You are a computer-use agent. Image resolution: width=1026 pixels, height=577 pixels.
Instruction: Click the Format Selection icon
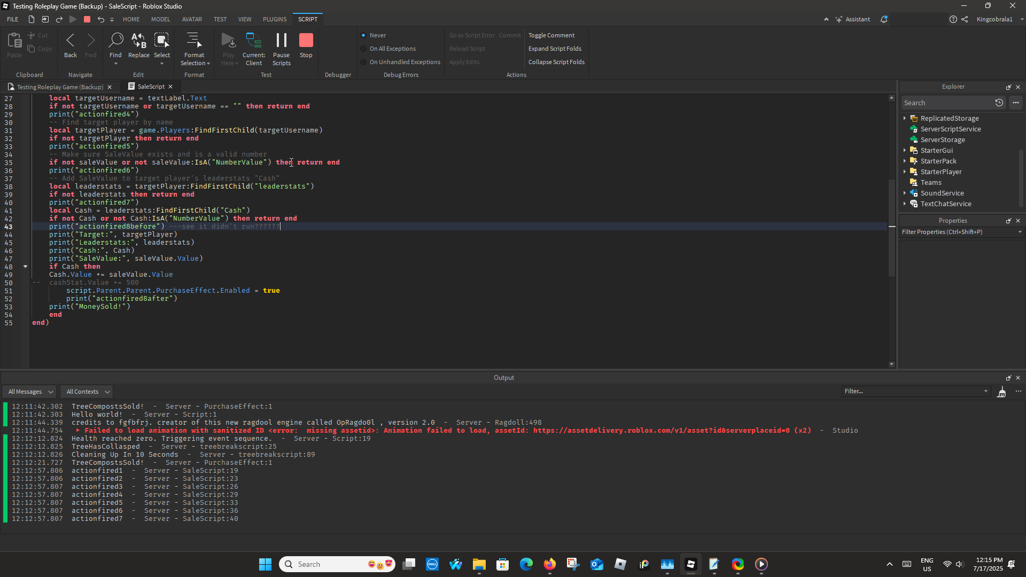[193, 41]
